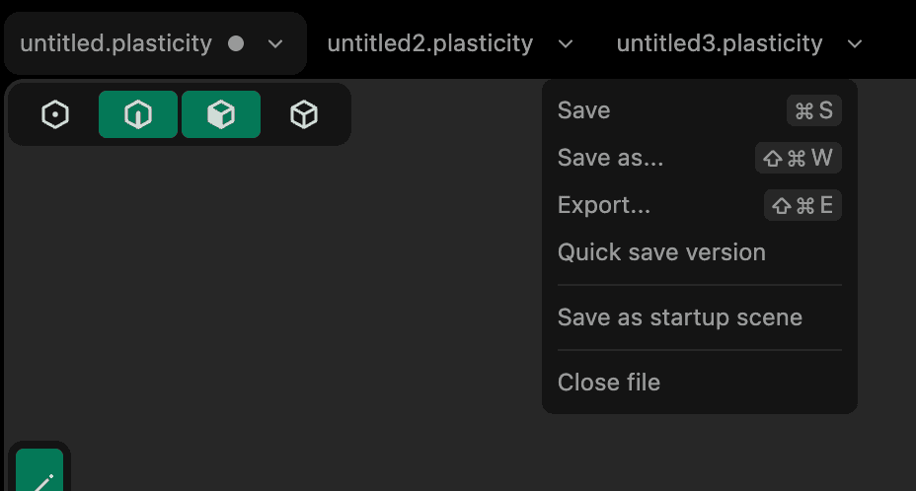916x491 pixels.
Task: Select the control-point selection mode icon
Action: coord(55,115)
